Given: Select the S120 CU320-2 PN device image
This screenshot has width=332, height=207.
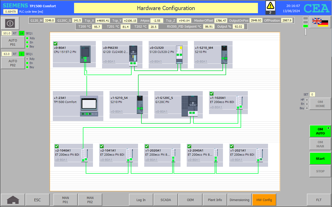Looking at the screenshot, I should (179, 55).
